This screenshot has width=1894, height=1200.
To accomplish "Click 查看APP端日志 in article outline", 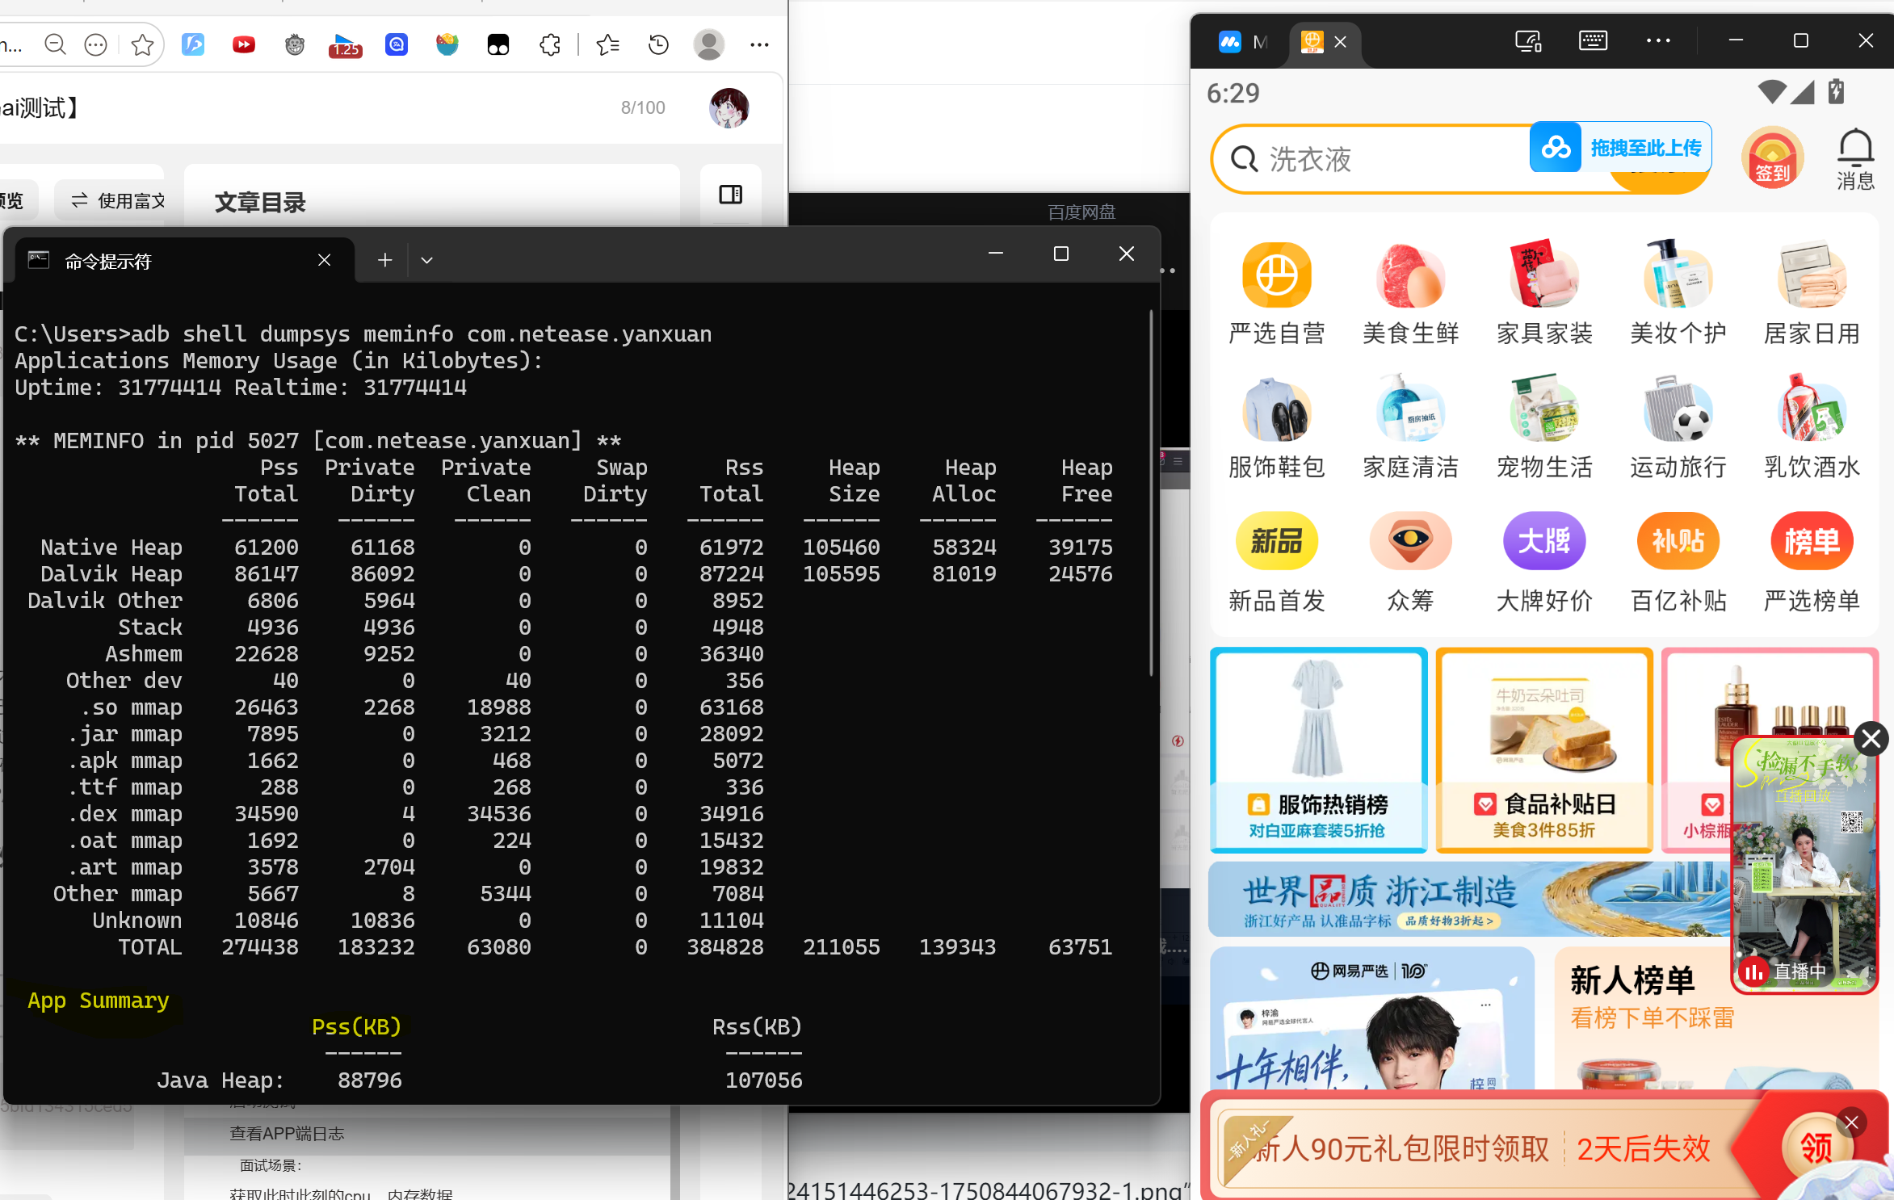I will click(287, 1133).
